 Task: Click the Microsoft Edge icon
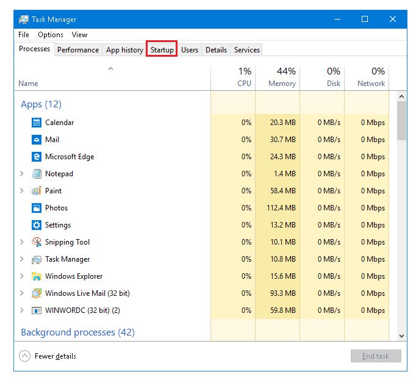pos(37,157)
